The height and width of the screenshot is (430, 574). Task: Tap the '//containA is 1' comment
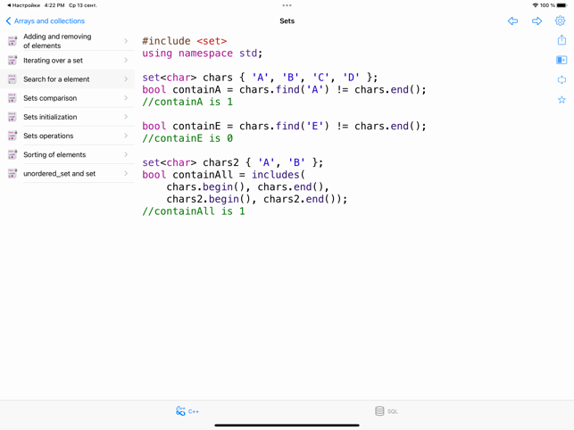tap(187, 102)
